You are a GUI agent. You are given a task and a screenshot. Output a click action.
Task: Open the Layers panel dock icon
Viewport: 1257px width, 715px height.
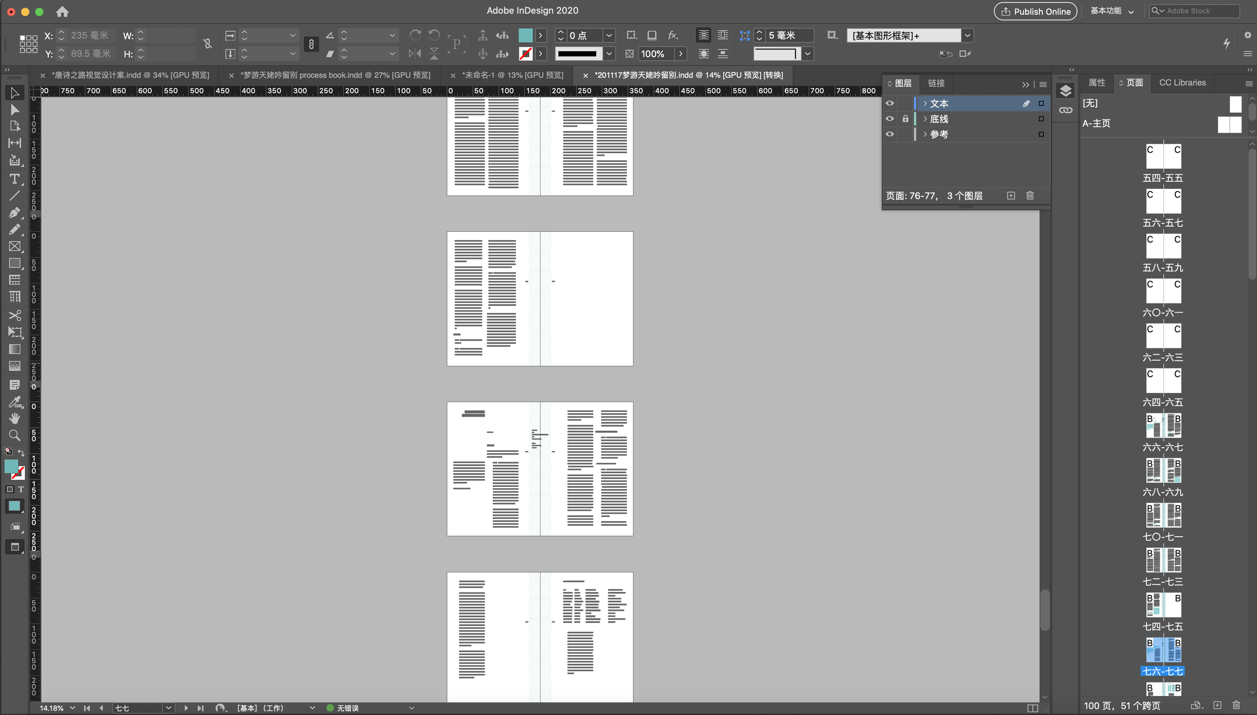(1065, 91)
